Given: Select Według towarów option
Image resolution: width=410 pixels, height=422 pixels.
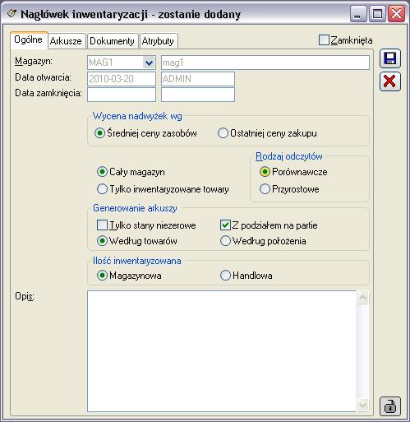Looking at the screenshot, I should 102,241.
